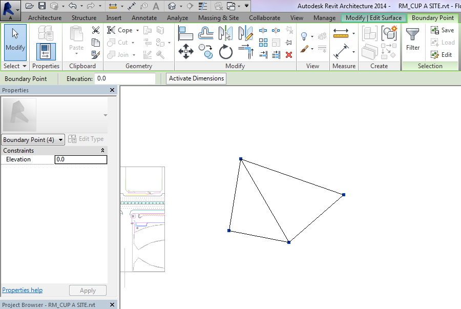Click the Activate Dimensions button
The image size is (461, 309).
[x=196, y=78]
